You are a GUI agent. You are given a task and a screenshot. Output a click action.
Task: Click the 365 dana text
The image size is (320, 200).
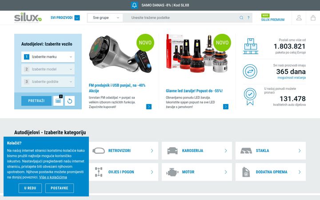(291, 72)
